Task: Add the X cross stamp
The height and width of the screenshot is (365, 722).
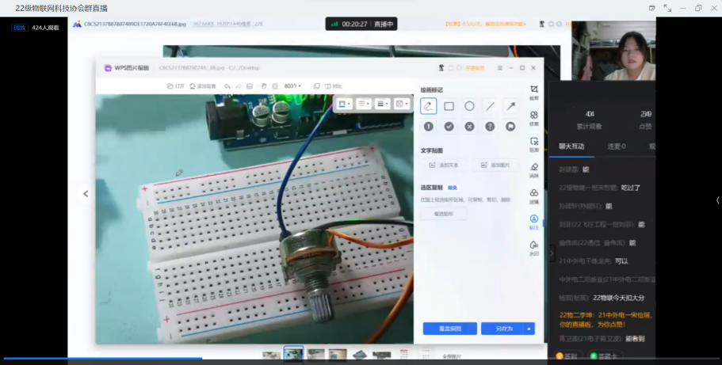Action: [x=469, y=127]
